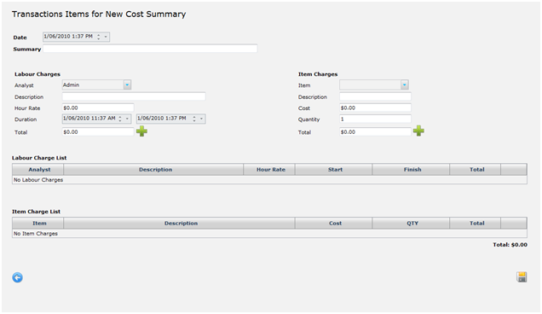Save the cost summary with disk icon
The image size is (542, 314).
click(x=522, y=277)
